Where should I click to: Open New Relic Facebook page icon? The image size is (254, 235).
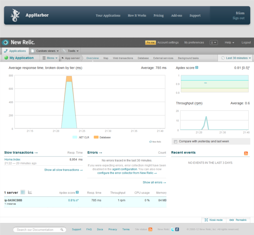(x=177, y=229)
